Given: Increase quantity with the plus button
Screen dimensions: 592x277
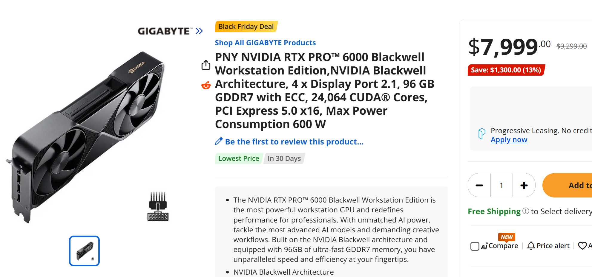Looking at the screenshot, I should 524,185.
